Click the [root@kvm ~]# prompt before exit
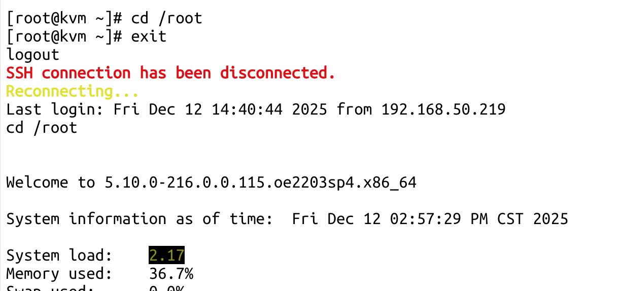 pyautogui.click(x=64, y=37)
